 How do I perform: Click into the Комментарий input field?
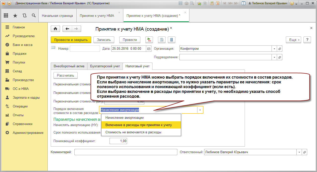coord(126,152)
